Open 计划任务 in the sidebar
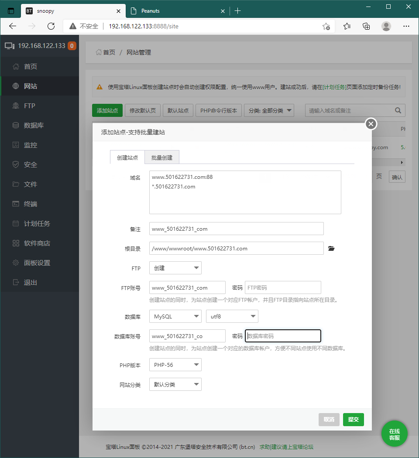The height and width of the screenshot is (458, 419). click(40, 224)
